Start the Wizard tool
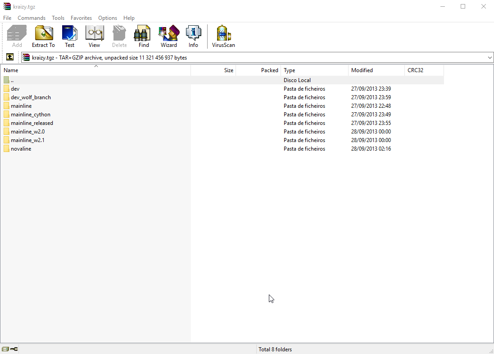The image size is (494, 354). 168,36
